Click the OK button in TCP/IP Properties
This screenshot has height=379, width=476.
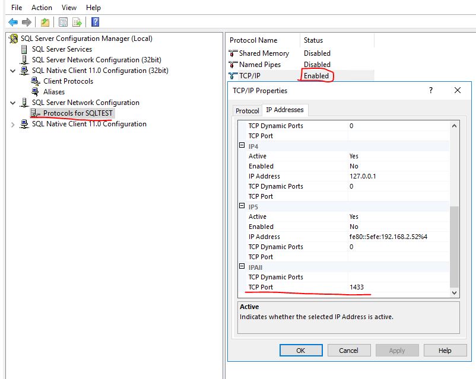[300, 350]
